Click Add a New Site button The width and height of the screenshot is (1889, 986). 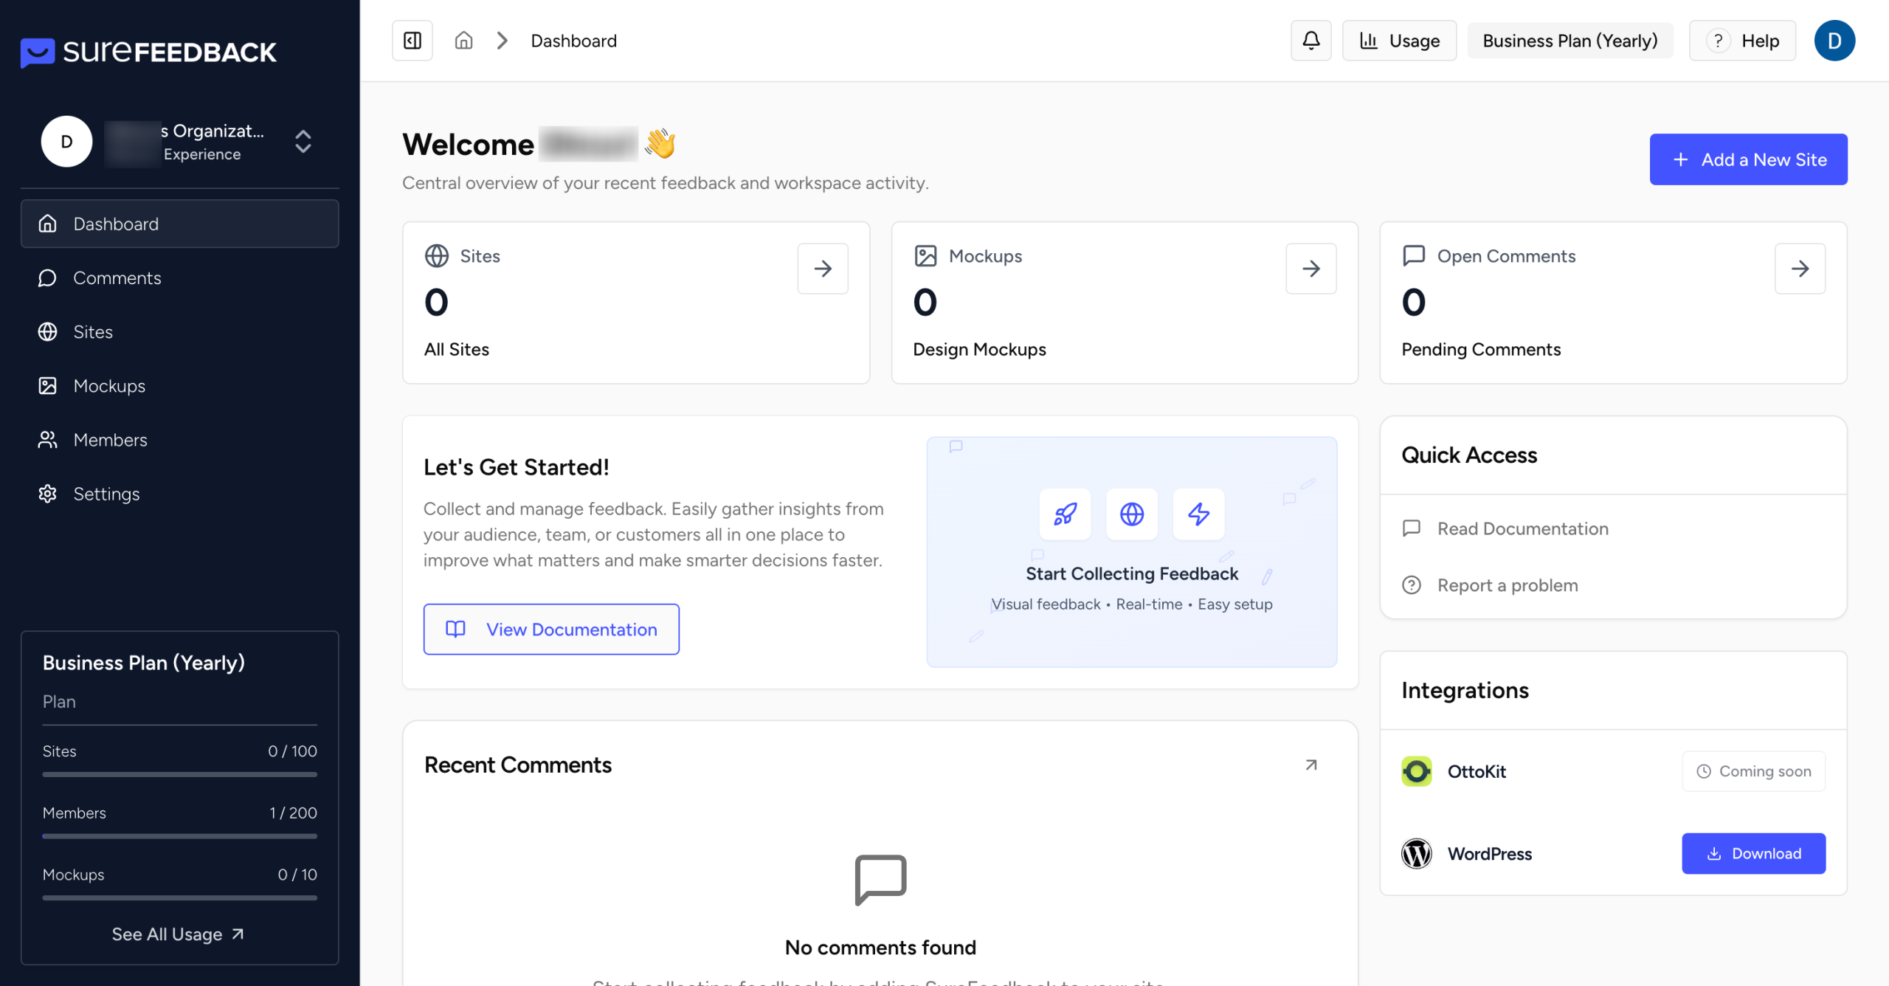coord(1748,159)
